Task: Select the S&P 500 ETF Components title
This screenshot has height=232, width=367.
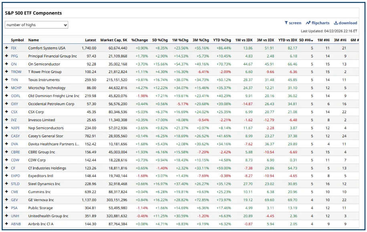Action: pyautogui.click(x=34, y=13)
